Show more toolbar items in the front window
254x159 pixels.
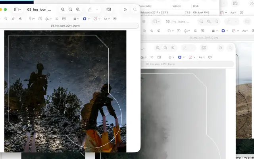click(125, 9)
